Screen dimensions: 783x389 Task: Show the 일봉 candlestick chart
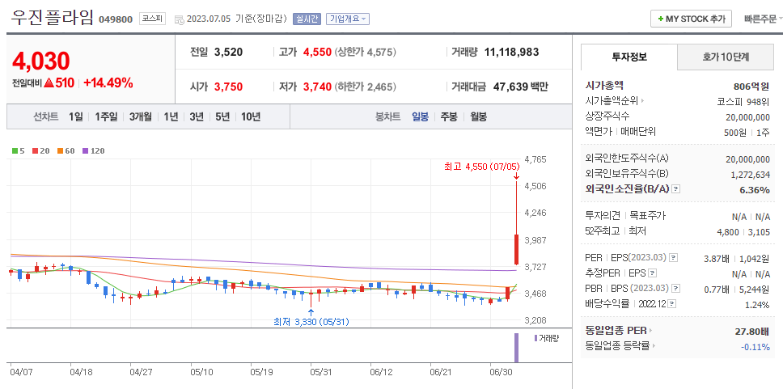click(x=420, y=116)
